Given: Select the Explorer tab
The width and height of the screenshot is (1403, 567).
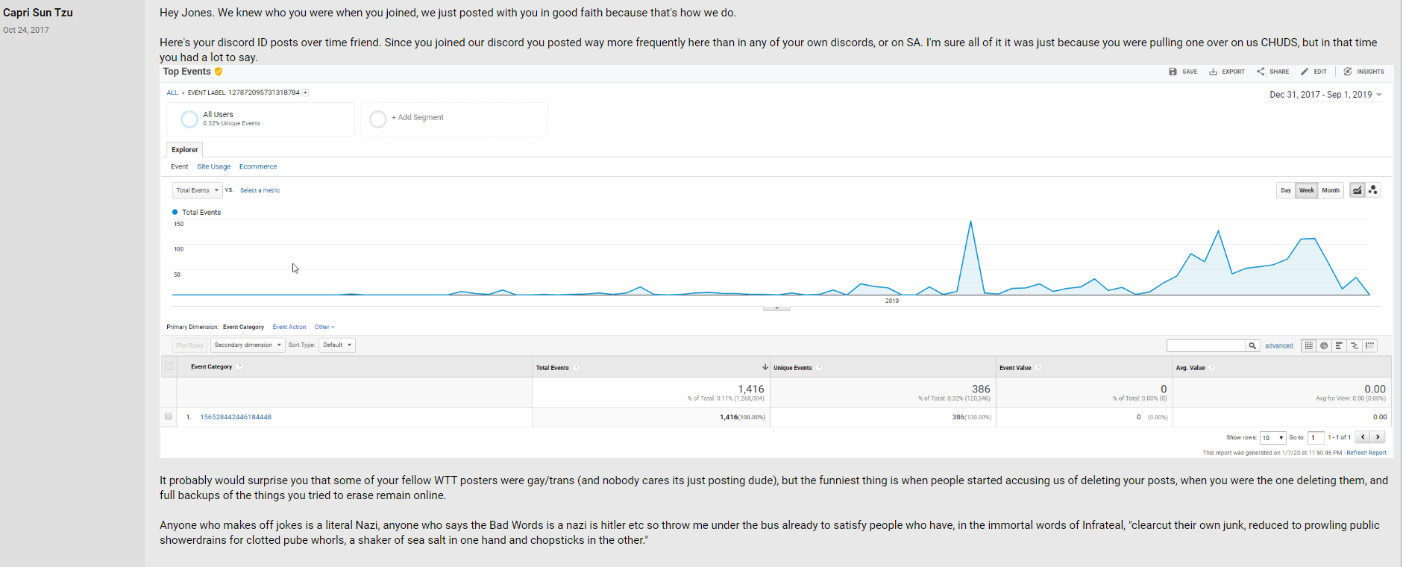Looking at the screenshot, I should 185,149.
